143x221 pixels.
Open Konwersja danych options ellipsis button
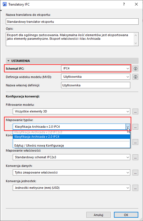coord(136,172)
